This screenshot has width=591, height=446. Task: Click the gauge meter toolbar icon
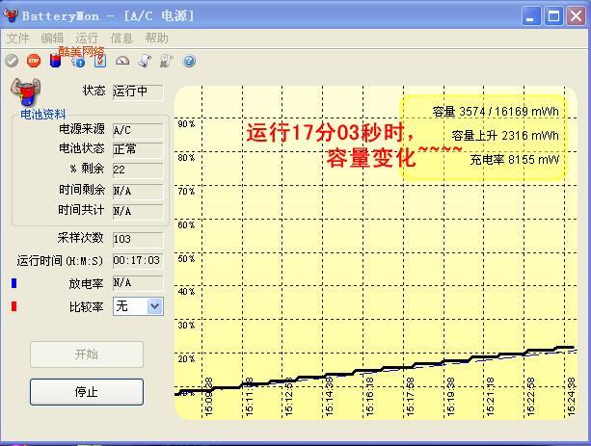(122, 61)
